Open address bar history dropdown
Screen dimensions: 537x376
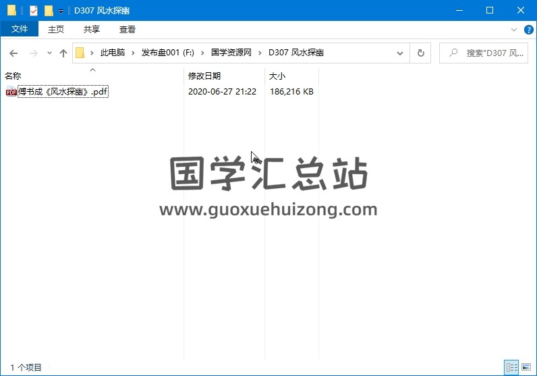[x=399, y=53]
